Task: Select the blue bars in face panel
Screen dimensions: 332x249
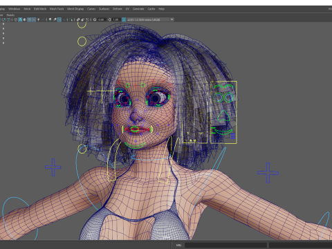Action: tap(233, 136)
